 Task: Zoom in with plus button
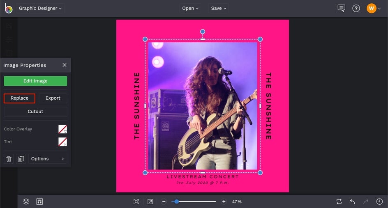(224, 201)
